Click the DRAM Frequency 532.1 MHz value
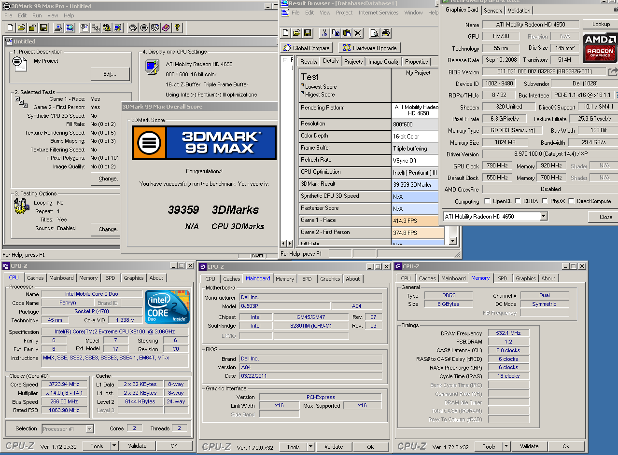The width and height of the screenshot is (618, 455). coord(508,333)
